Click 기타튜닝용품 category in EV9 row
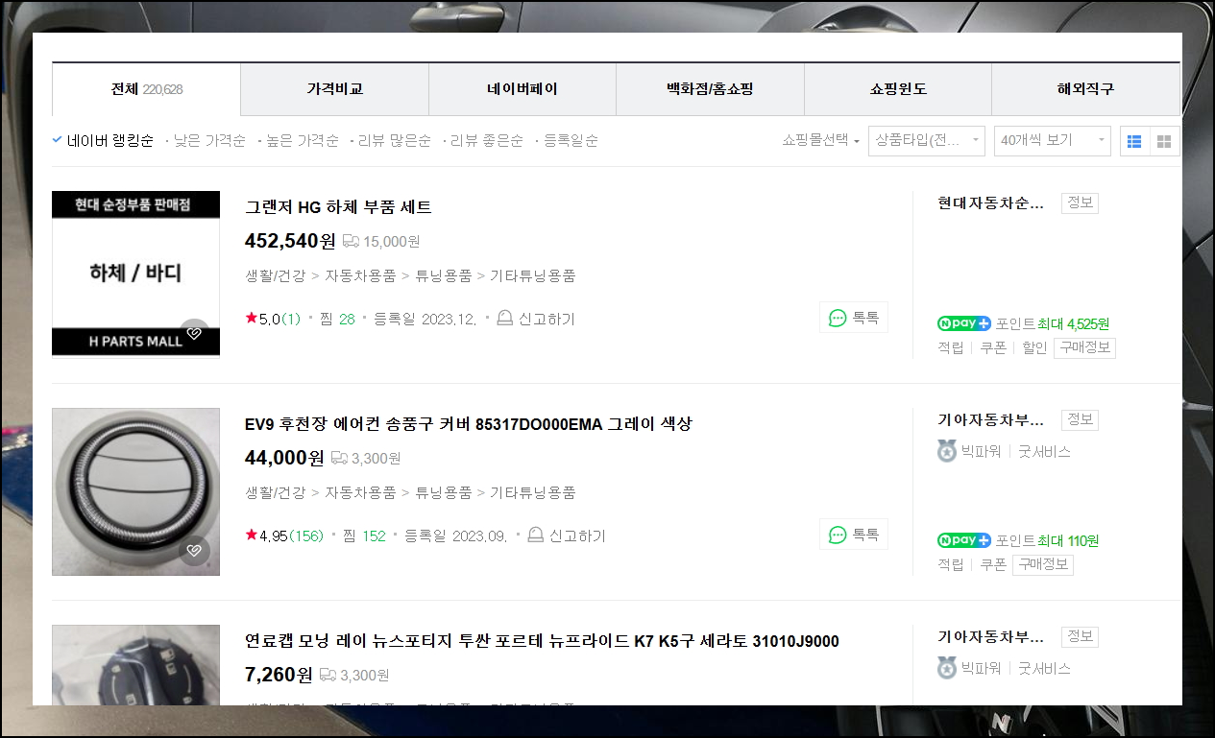 (533, 492)
